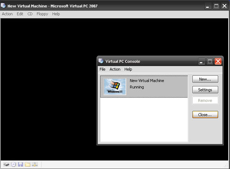Screen dimensions: 230x169
Task: Click the New... button
Action: pos(205,79)
